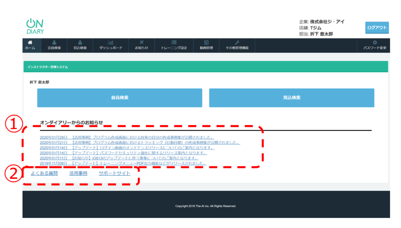
Task: Open the サポートサイト link
Action: click(x=114, y=173)
